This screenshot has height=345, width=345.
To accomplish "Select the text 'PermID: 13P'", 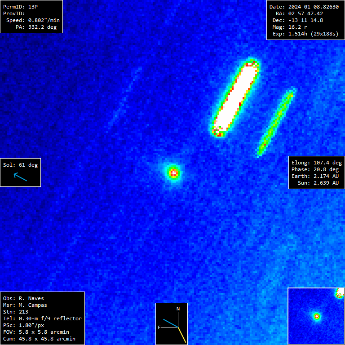I will pos(20,7).
